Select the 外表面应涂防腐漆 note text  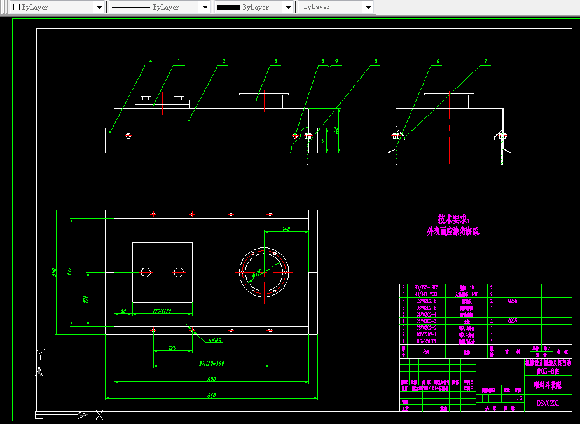coord(453,232)
